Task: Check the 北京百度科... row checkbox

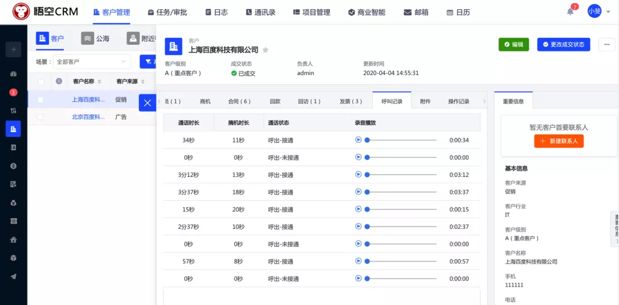Action: click(x=40, y=117)
